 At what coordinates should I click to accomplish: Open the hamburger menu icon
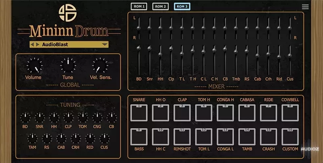click(305, 6)
